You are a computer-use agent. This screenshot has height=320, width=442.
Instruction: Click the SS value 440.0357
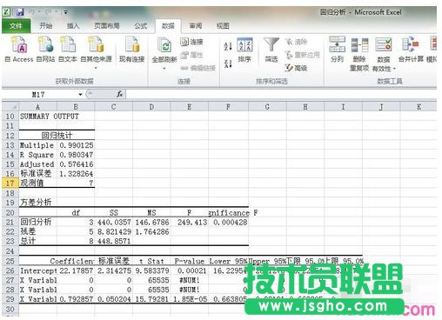tap(114, 223)
